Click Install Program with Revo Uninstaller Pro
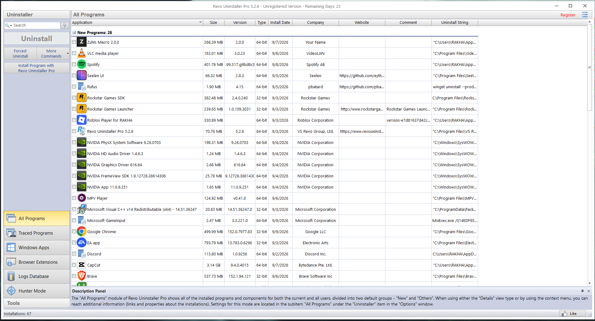Image resolution: width=595 pixels, height=321 pixels. point(36,68)
